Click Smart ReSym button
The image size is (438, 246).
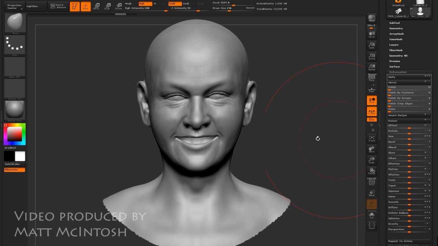[409, 115]
